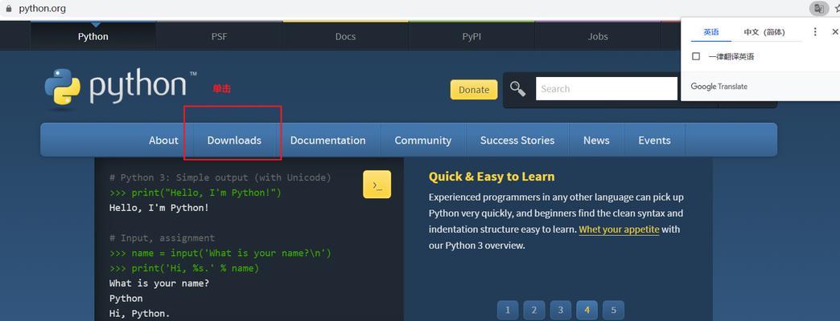Click the 'Quick & Easy to Learn' heading

point(492,177)
